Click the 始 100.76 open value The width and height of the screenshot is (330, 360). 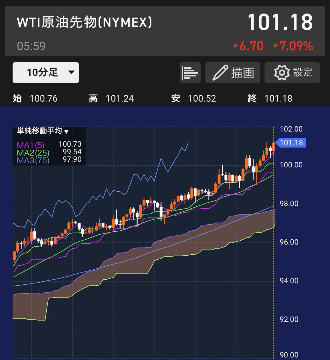[35, 98]
